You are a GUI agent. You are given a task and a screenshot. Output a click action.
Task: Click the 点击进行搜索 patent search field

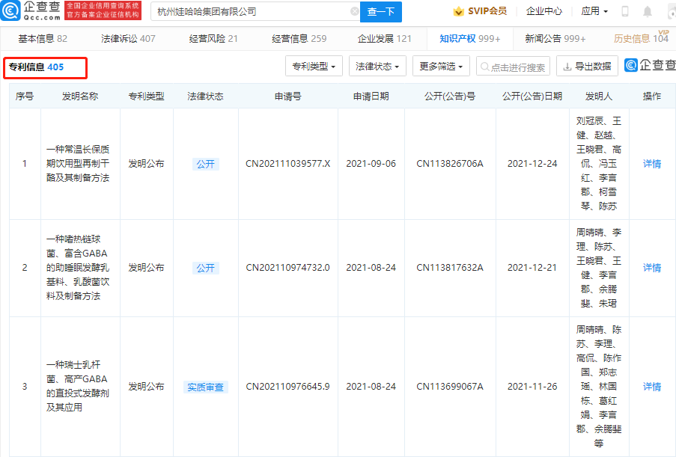[x=513, y=67]
